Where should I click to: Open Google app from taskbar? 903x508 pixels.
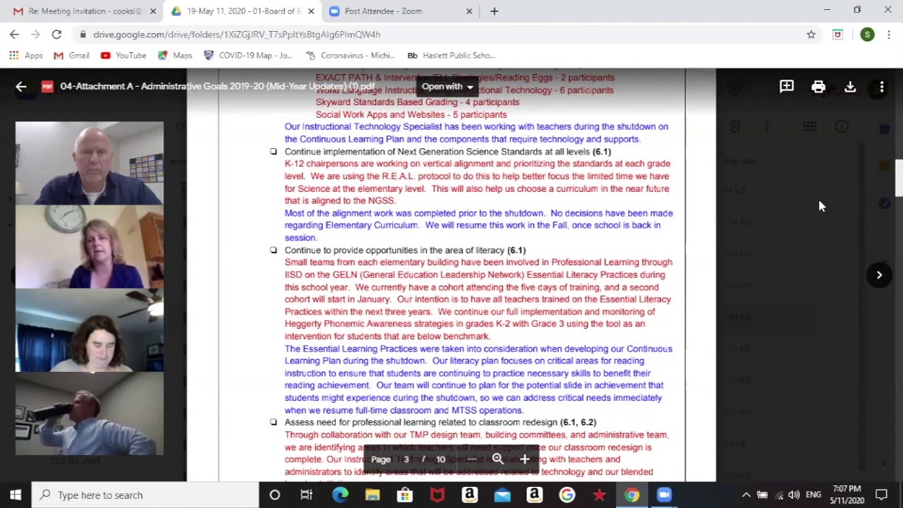point(567,495)
